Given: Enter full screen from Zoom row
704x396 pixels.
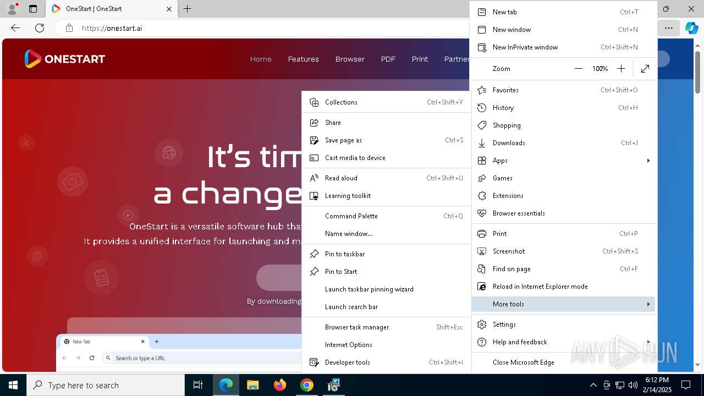Looking at the screenshot, I should (645, 69).
